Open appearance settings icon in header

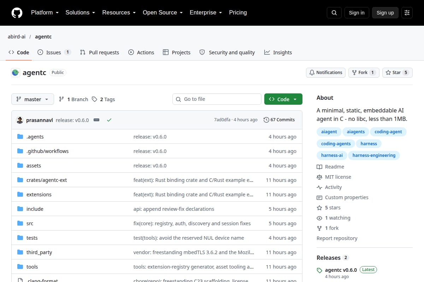click(x=407, y=13)
